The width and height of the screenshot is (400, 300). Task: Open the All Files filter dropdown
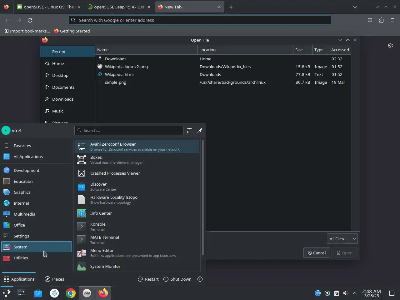point(342,239)
